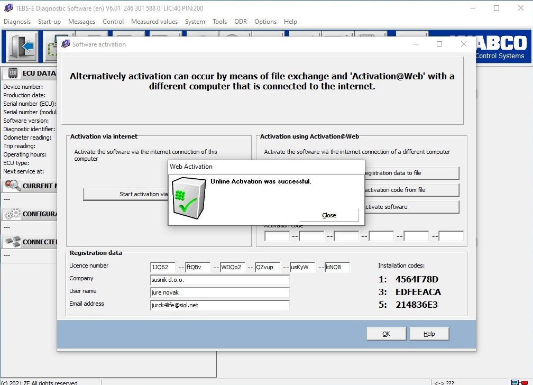This screenshot has width=533, height=385.
Task: Click the Activate software button
Action: coord(411,207)
